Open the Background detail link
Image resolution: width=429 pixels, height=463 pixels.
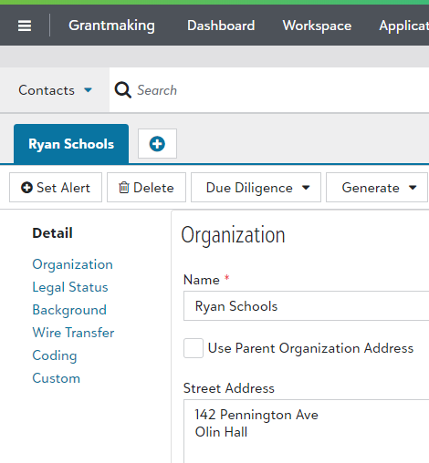(69, 310)
